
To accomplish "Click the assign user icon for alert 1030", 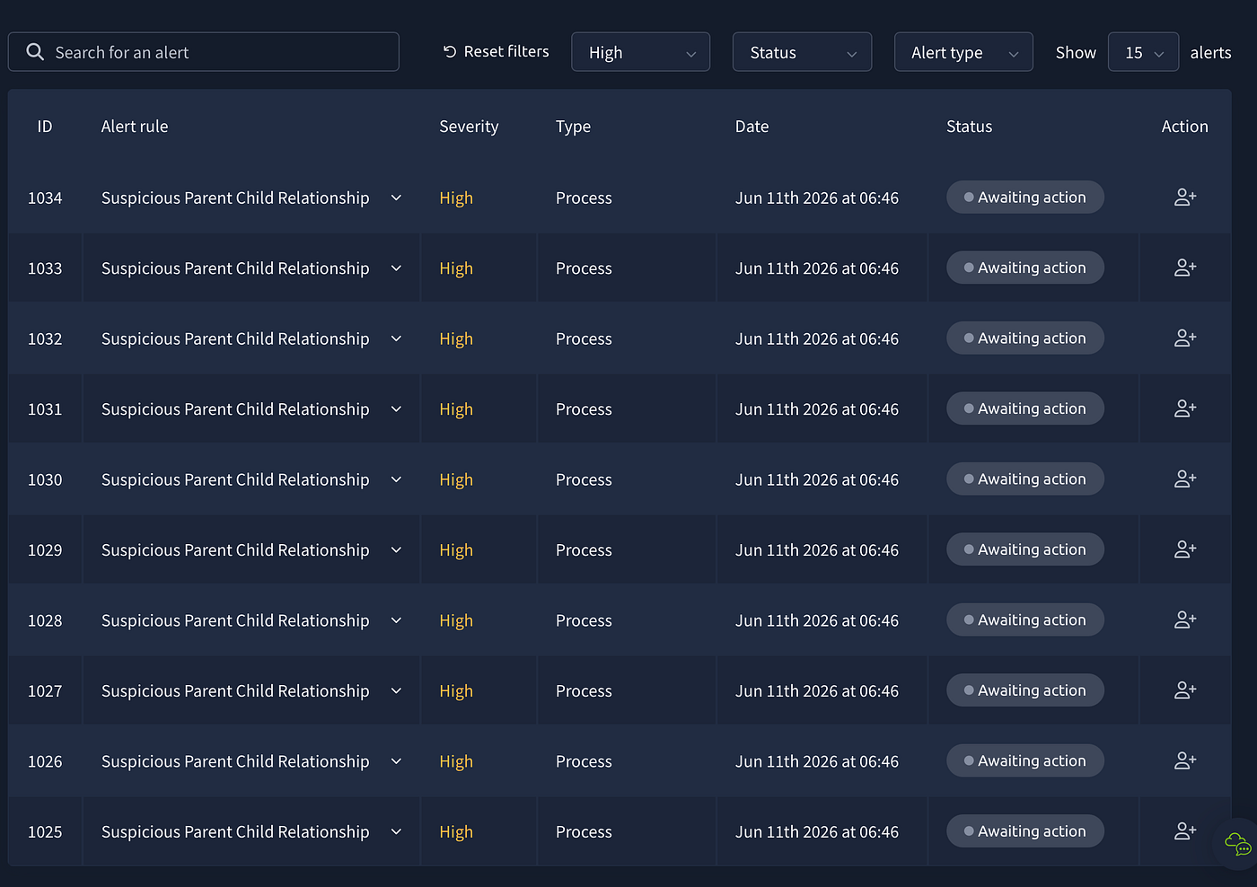I will pos(1185,479).
